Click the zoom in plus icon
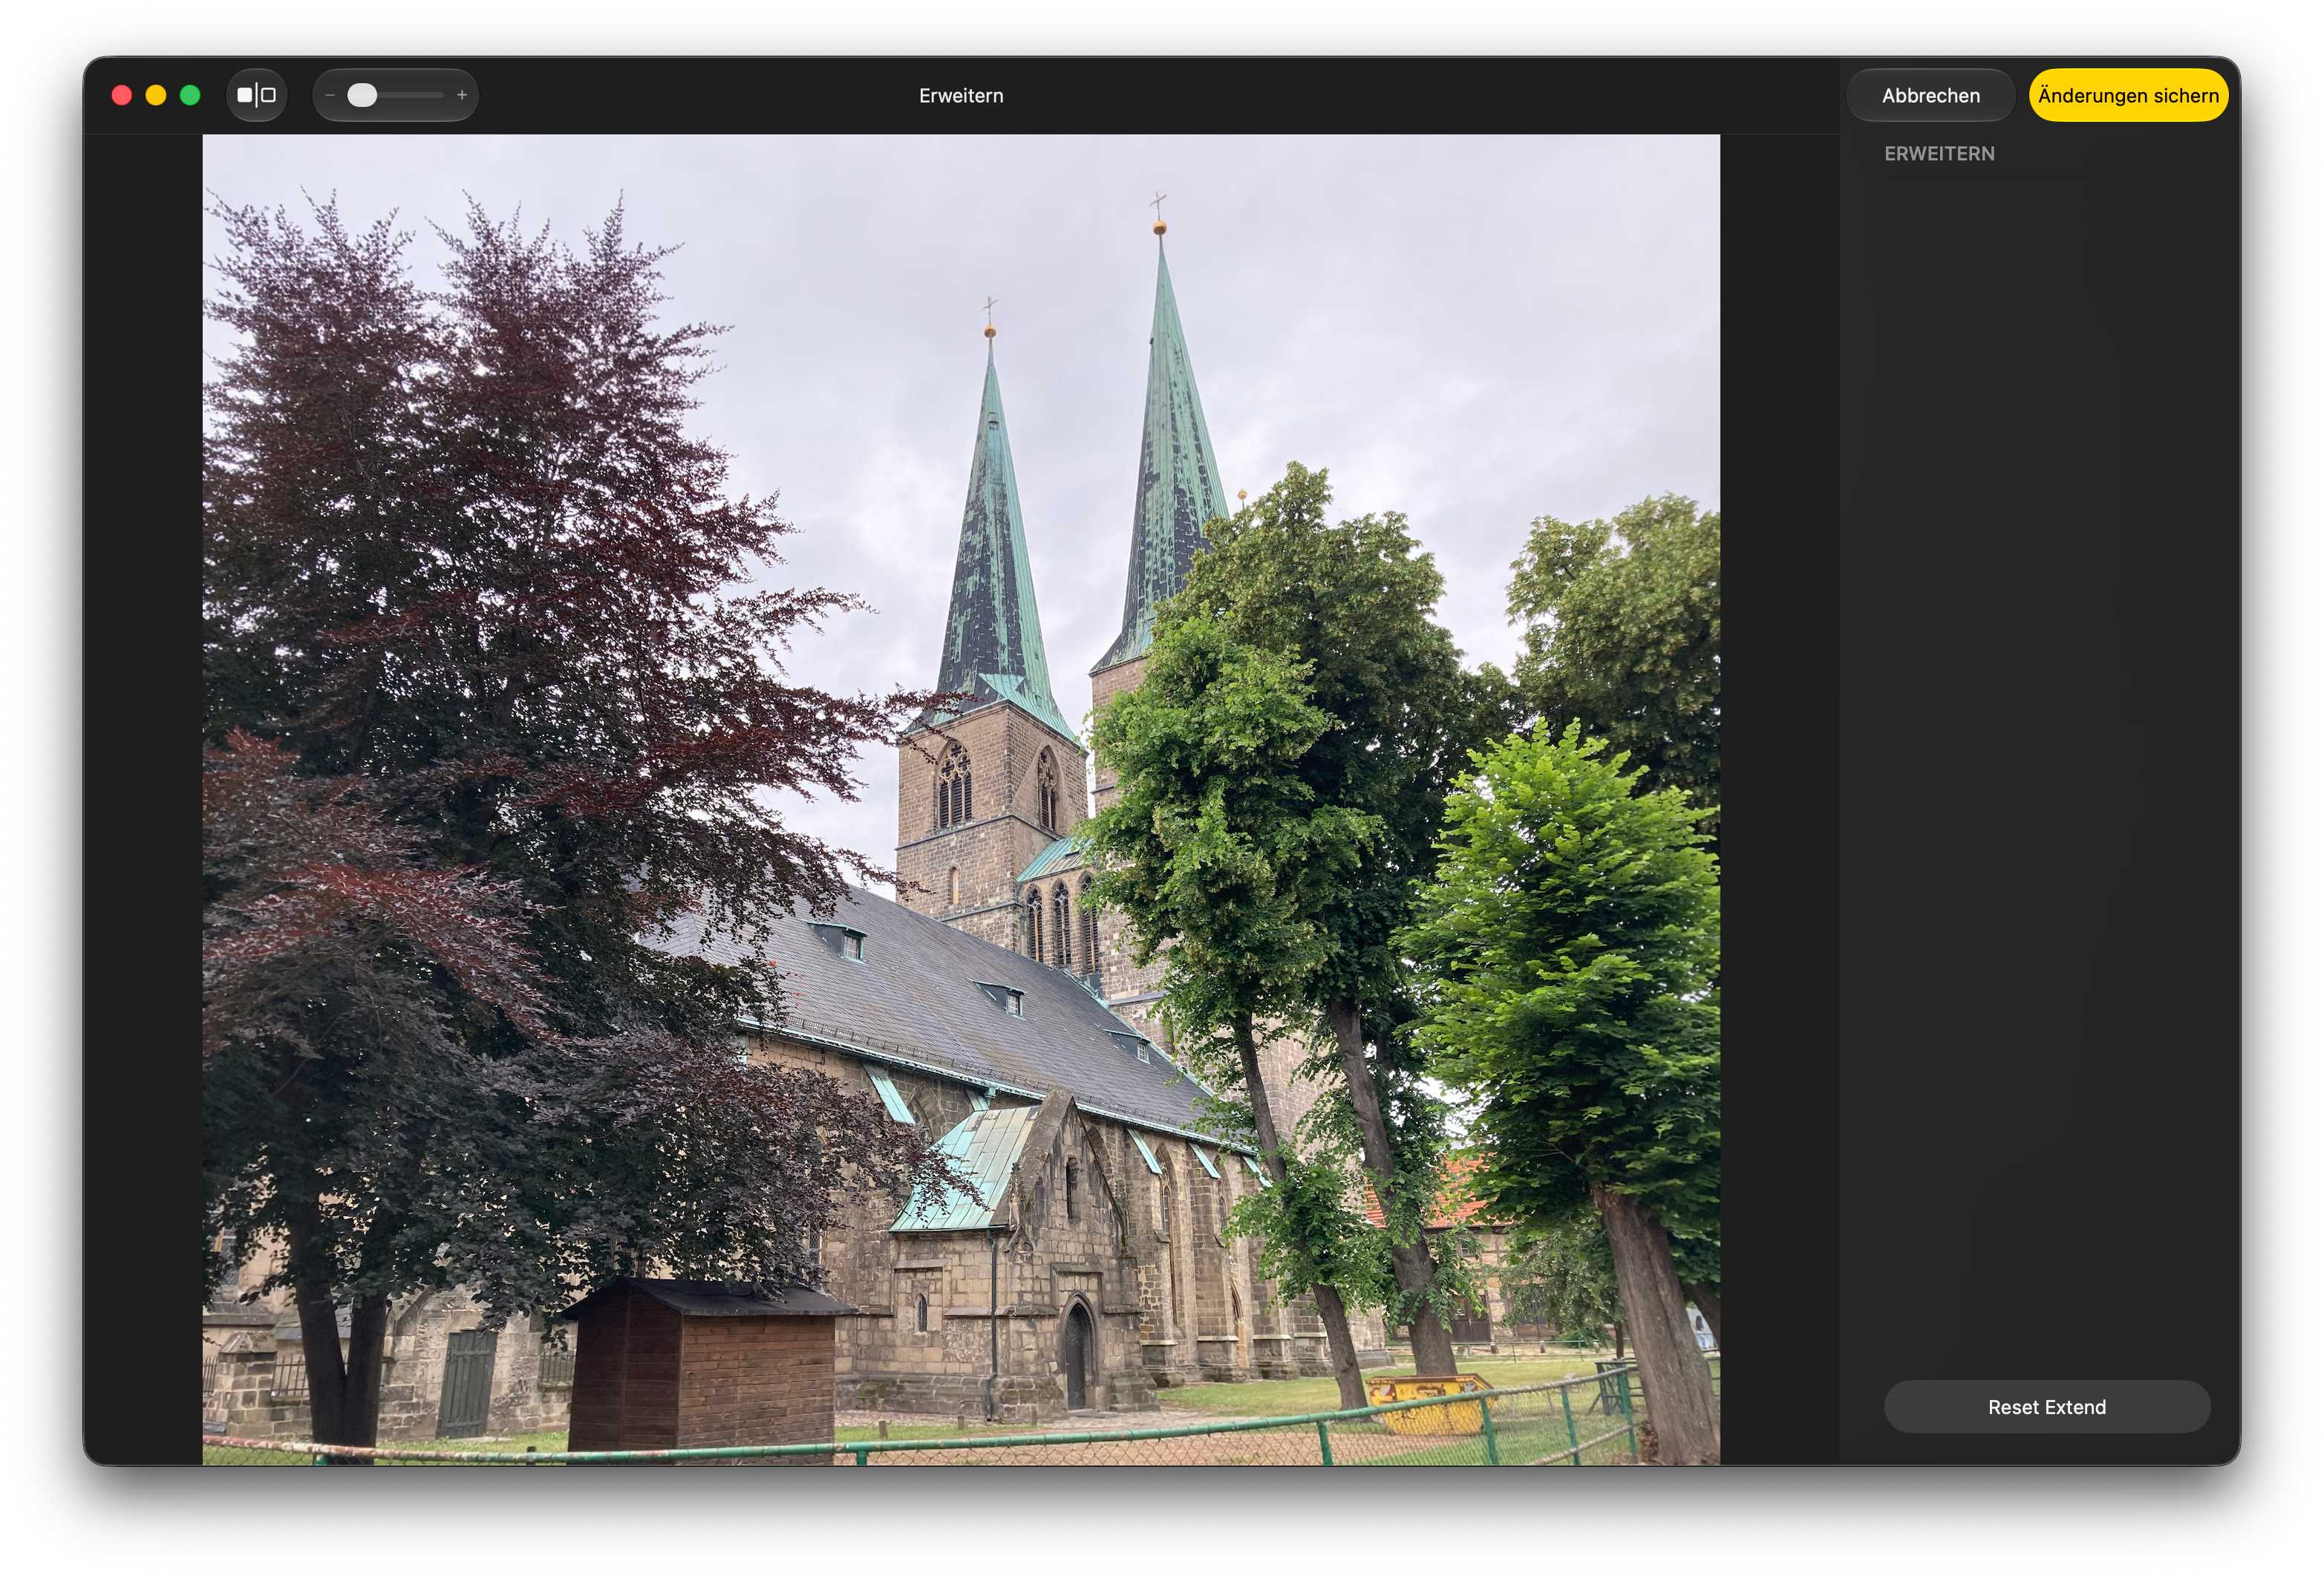This screenshot has width=2324, height=1576. tap(462, 95)
